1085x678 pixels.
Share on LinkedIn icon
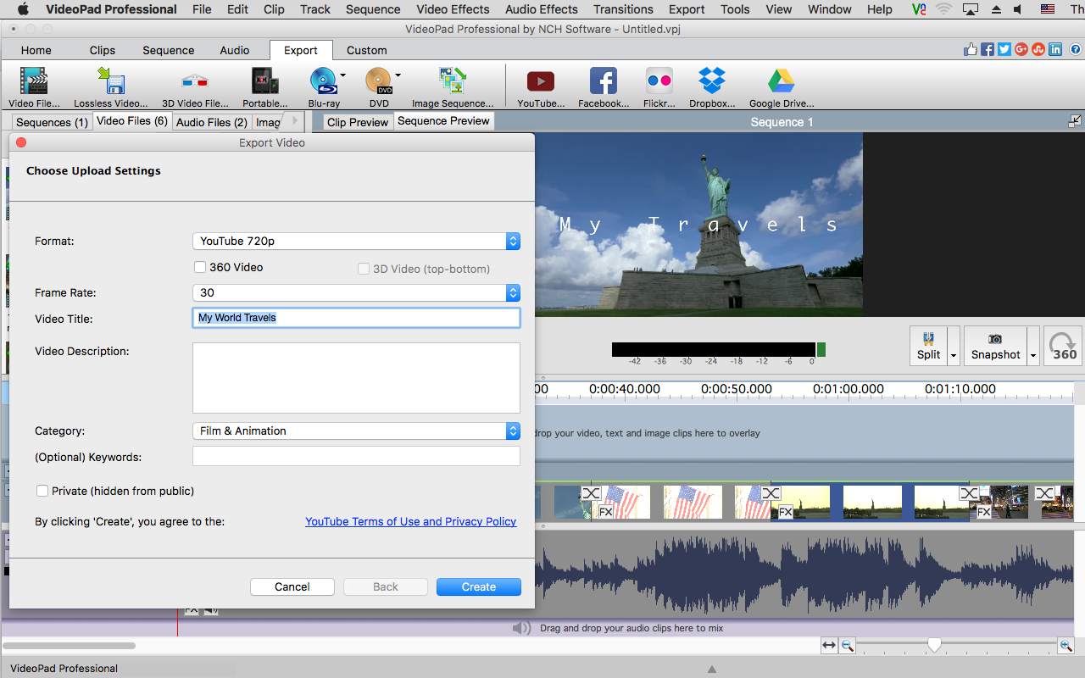[1055, 49]
